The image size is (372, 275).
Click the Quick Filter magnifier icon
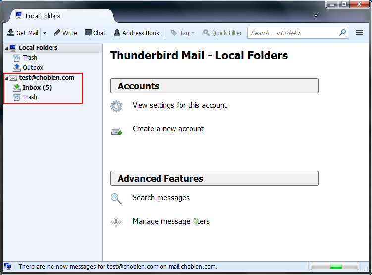[x=206, y=33]
